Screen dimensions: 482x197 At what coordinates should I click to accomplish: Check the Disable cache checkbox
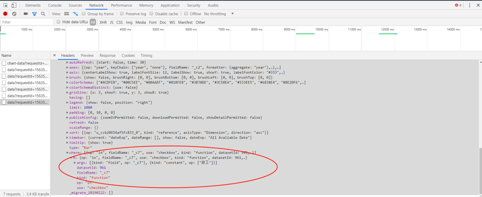tap(152, 14)
